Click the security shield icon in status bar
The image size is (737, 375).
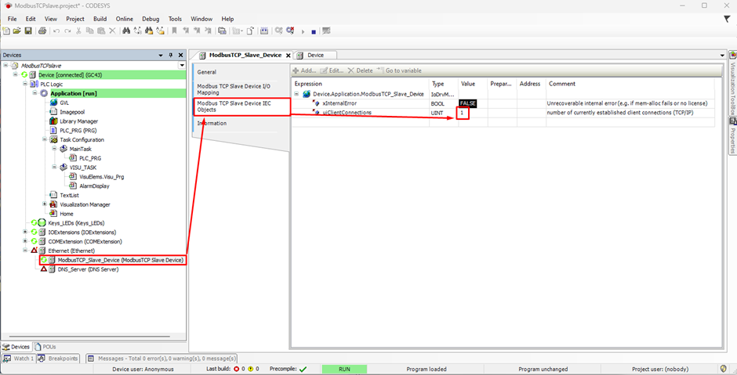(x=723, y=369)
